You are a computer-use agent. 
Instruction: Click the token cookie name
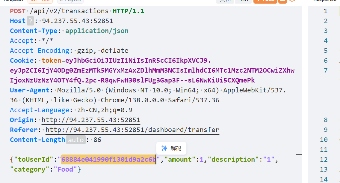tap(51, 61)
